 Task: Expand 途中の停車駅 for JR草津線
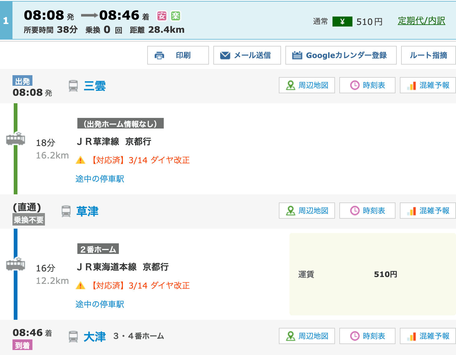pos(100,179)
